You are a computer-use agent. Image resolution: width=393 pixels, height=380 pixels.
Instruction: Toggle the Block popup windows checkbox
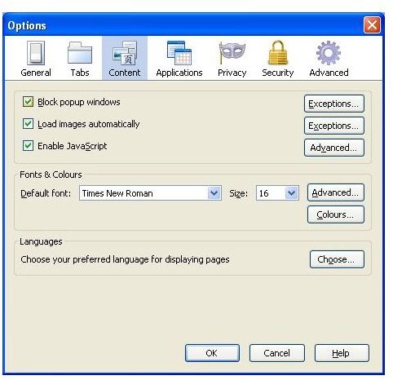[x=28, y=102]
